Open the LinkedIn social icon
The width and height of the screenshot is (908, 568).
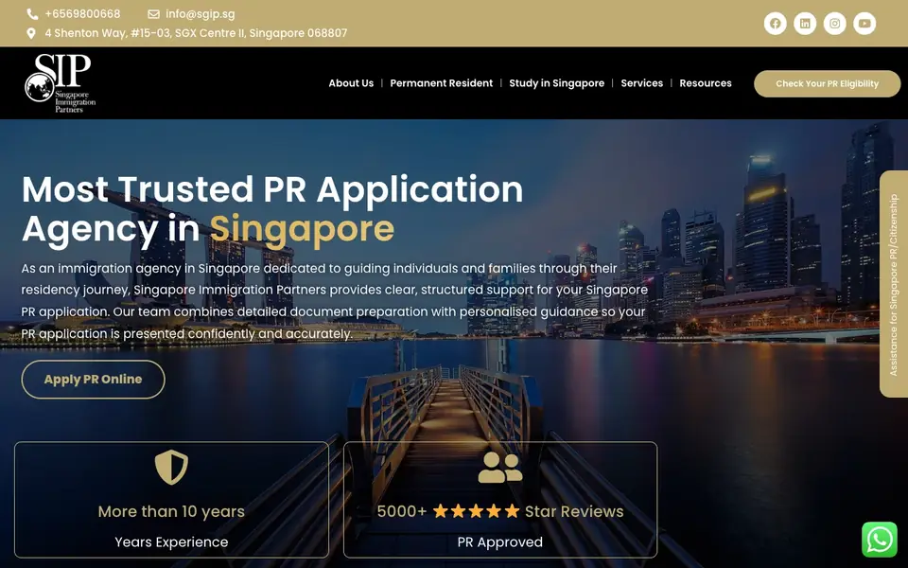[805, 23]
